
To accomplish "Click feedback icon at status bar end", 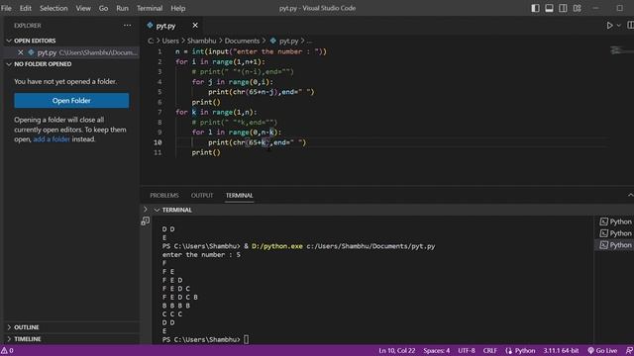I will click(629, 351).
